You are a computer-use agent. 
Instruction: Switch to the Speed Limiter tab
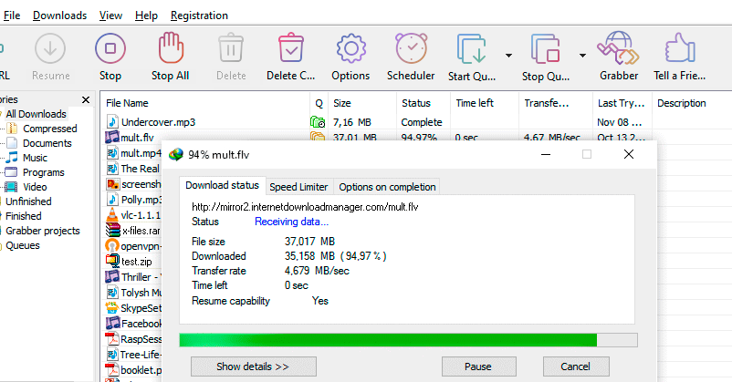tap(298, 187)
